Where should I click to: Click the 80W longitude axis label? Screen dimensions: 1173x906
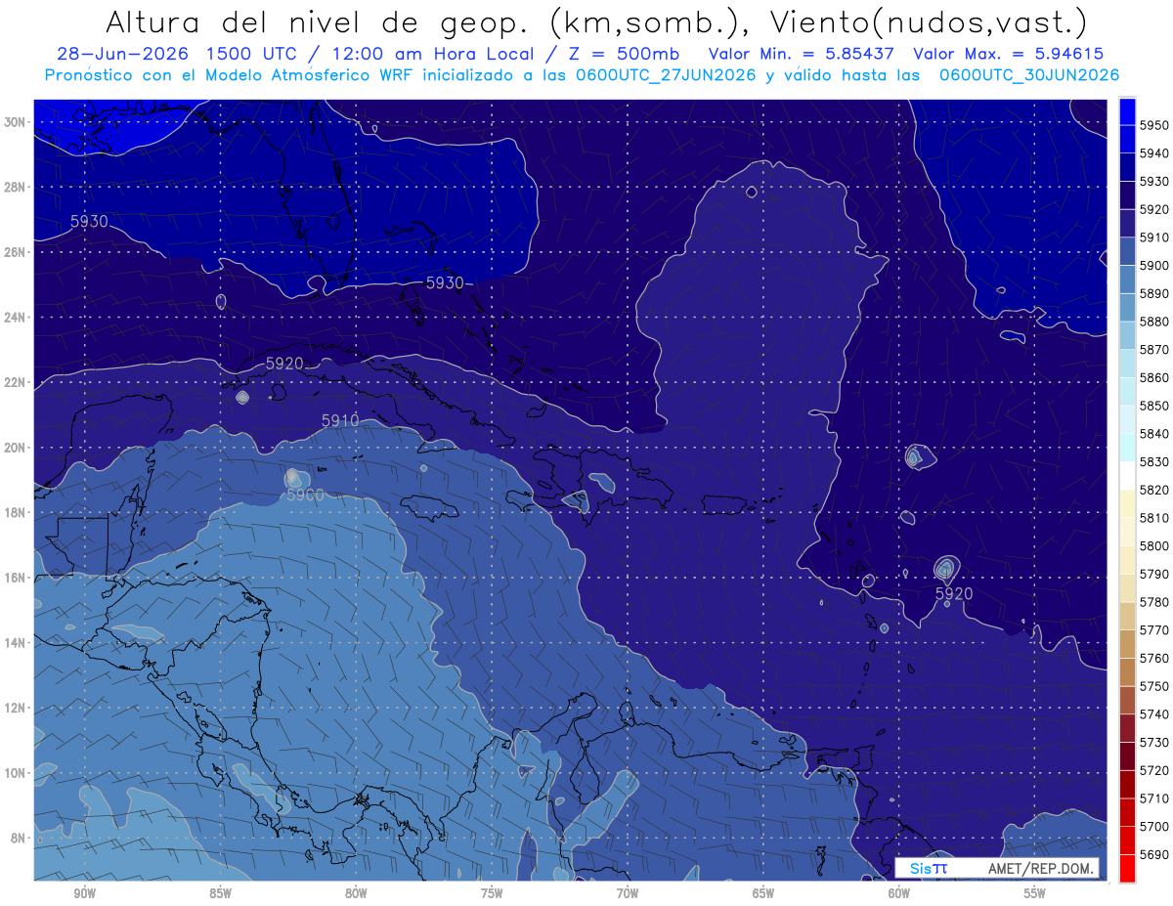pos(356,894)
